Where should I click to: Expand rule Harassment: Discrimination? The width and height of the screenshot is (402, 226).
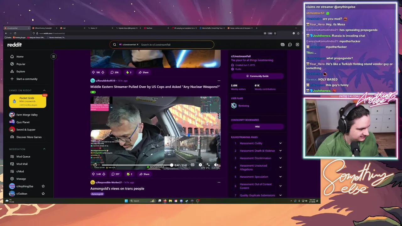[x=280, y=158]
